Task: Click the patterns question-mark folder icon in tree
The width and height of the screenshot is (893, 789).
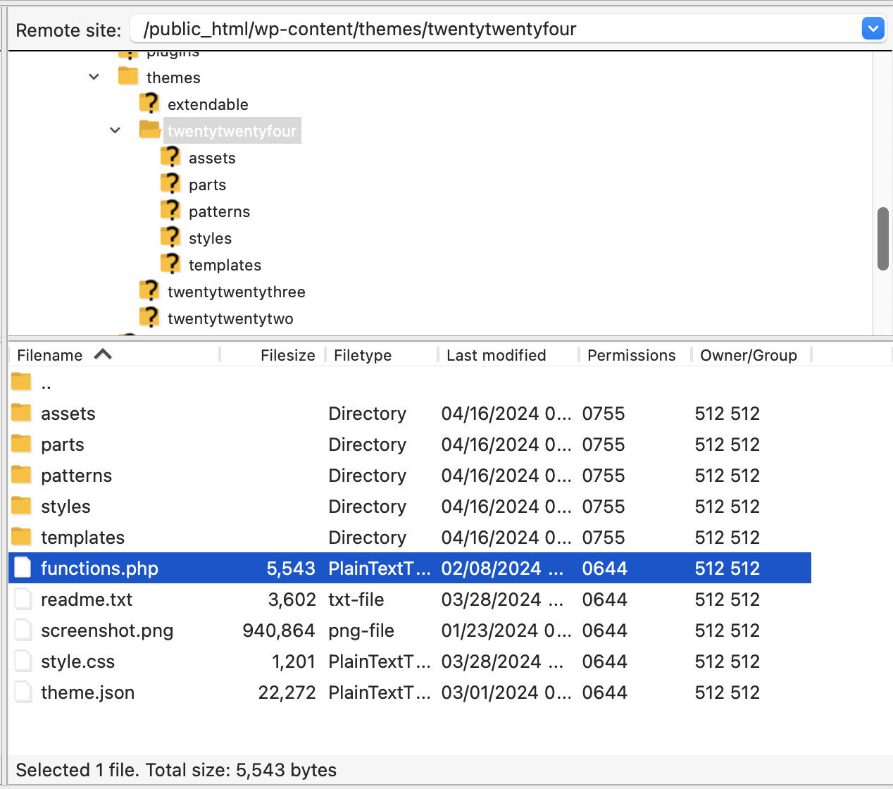Action: click(170, 210)
